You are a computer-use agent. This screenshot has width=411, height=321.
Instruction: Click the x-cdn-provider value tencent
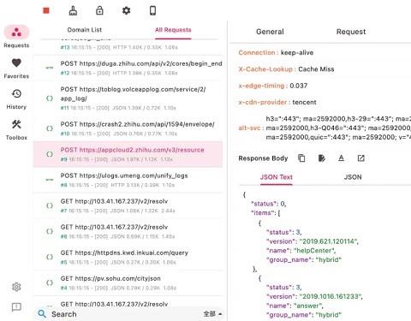tap(304, 102)
